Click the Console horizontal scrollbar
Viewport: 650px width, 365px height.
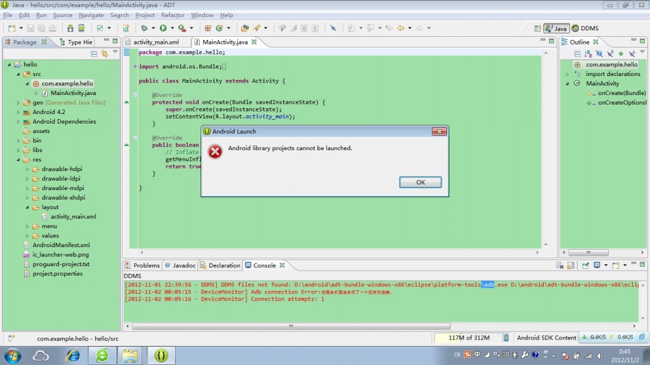click(291, 326)
